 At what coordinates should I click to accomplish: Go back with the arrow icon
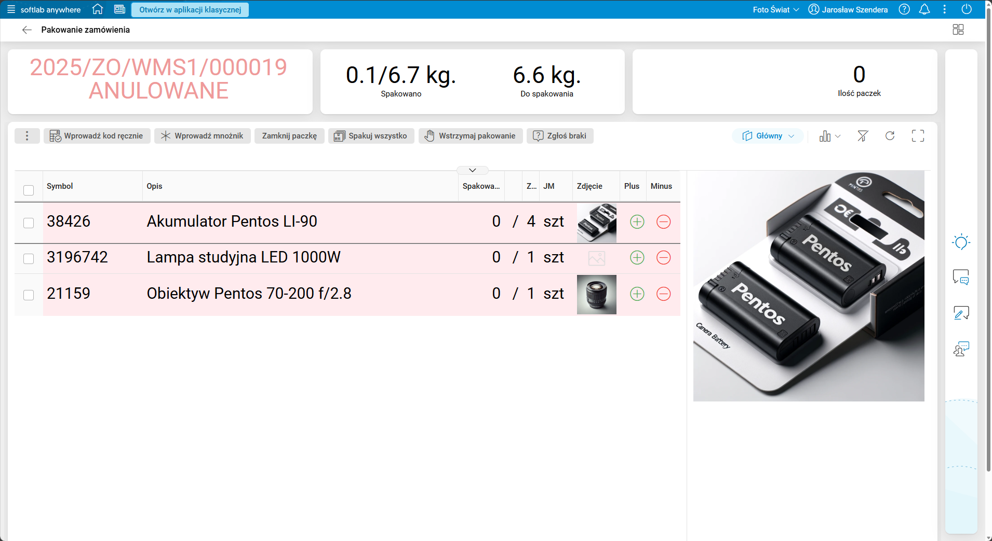coord(27,30)
